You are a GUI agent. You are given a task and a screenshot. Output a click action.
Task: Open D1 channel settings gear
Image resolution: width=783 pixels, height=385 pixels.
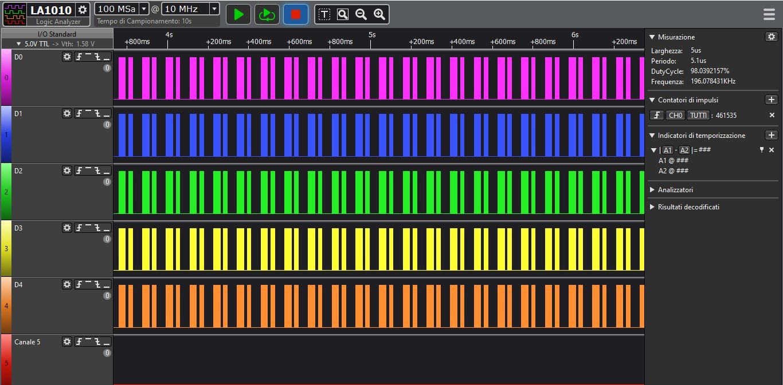click(67, 113)
